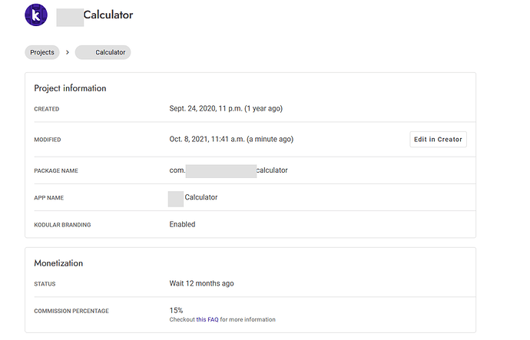This screenshot has height=340, width=530.
Task: Click the Wait 12 months ago status
Action: click(x=201, y=283)
